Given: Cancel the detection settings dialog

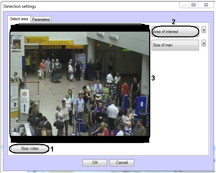Looking at the screenshot, I should click(x=122, y=163).
